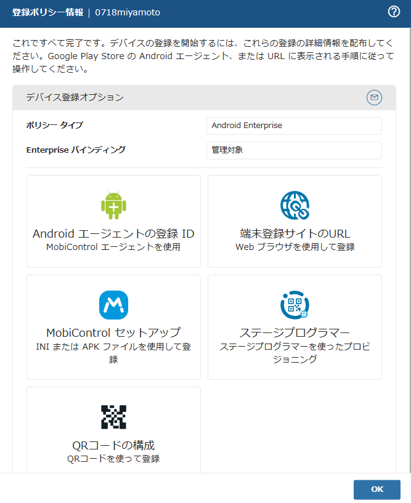This screenshot has height=503, width=411.
Task: Click the 登録ポリシー情報 title text
Action: [47, 12]
